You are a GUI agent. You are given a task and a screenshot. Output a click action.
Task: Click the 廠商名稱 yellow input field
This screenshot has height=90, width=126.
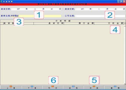click(36, 16)
